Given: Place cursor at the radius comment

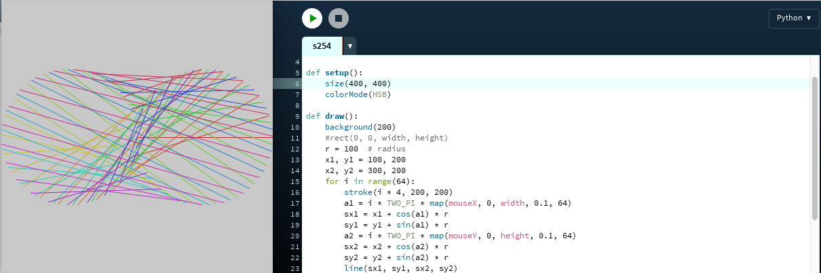Looking at the screenshot, I should click(x=389, y=149).
